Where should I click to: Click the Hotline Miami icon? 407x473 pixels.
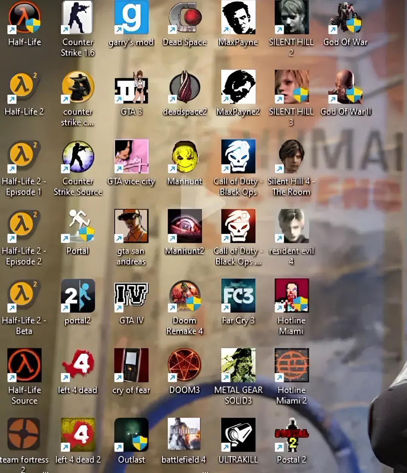[292, 295]
